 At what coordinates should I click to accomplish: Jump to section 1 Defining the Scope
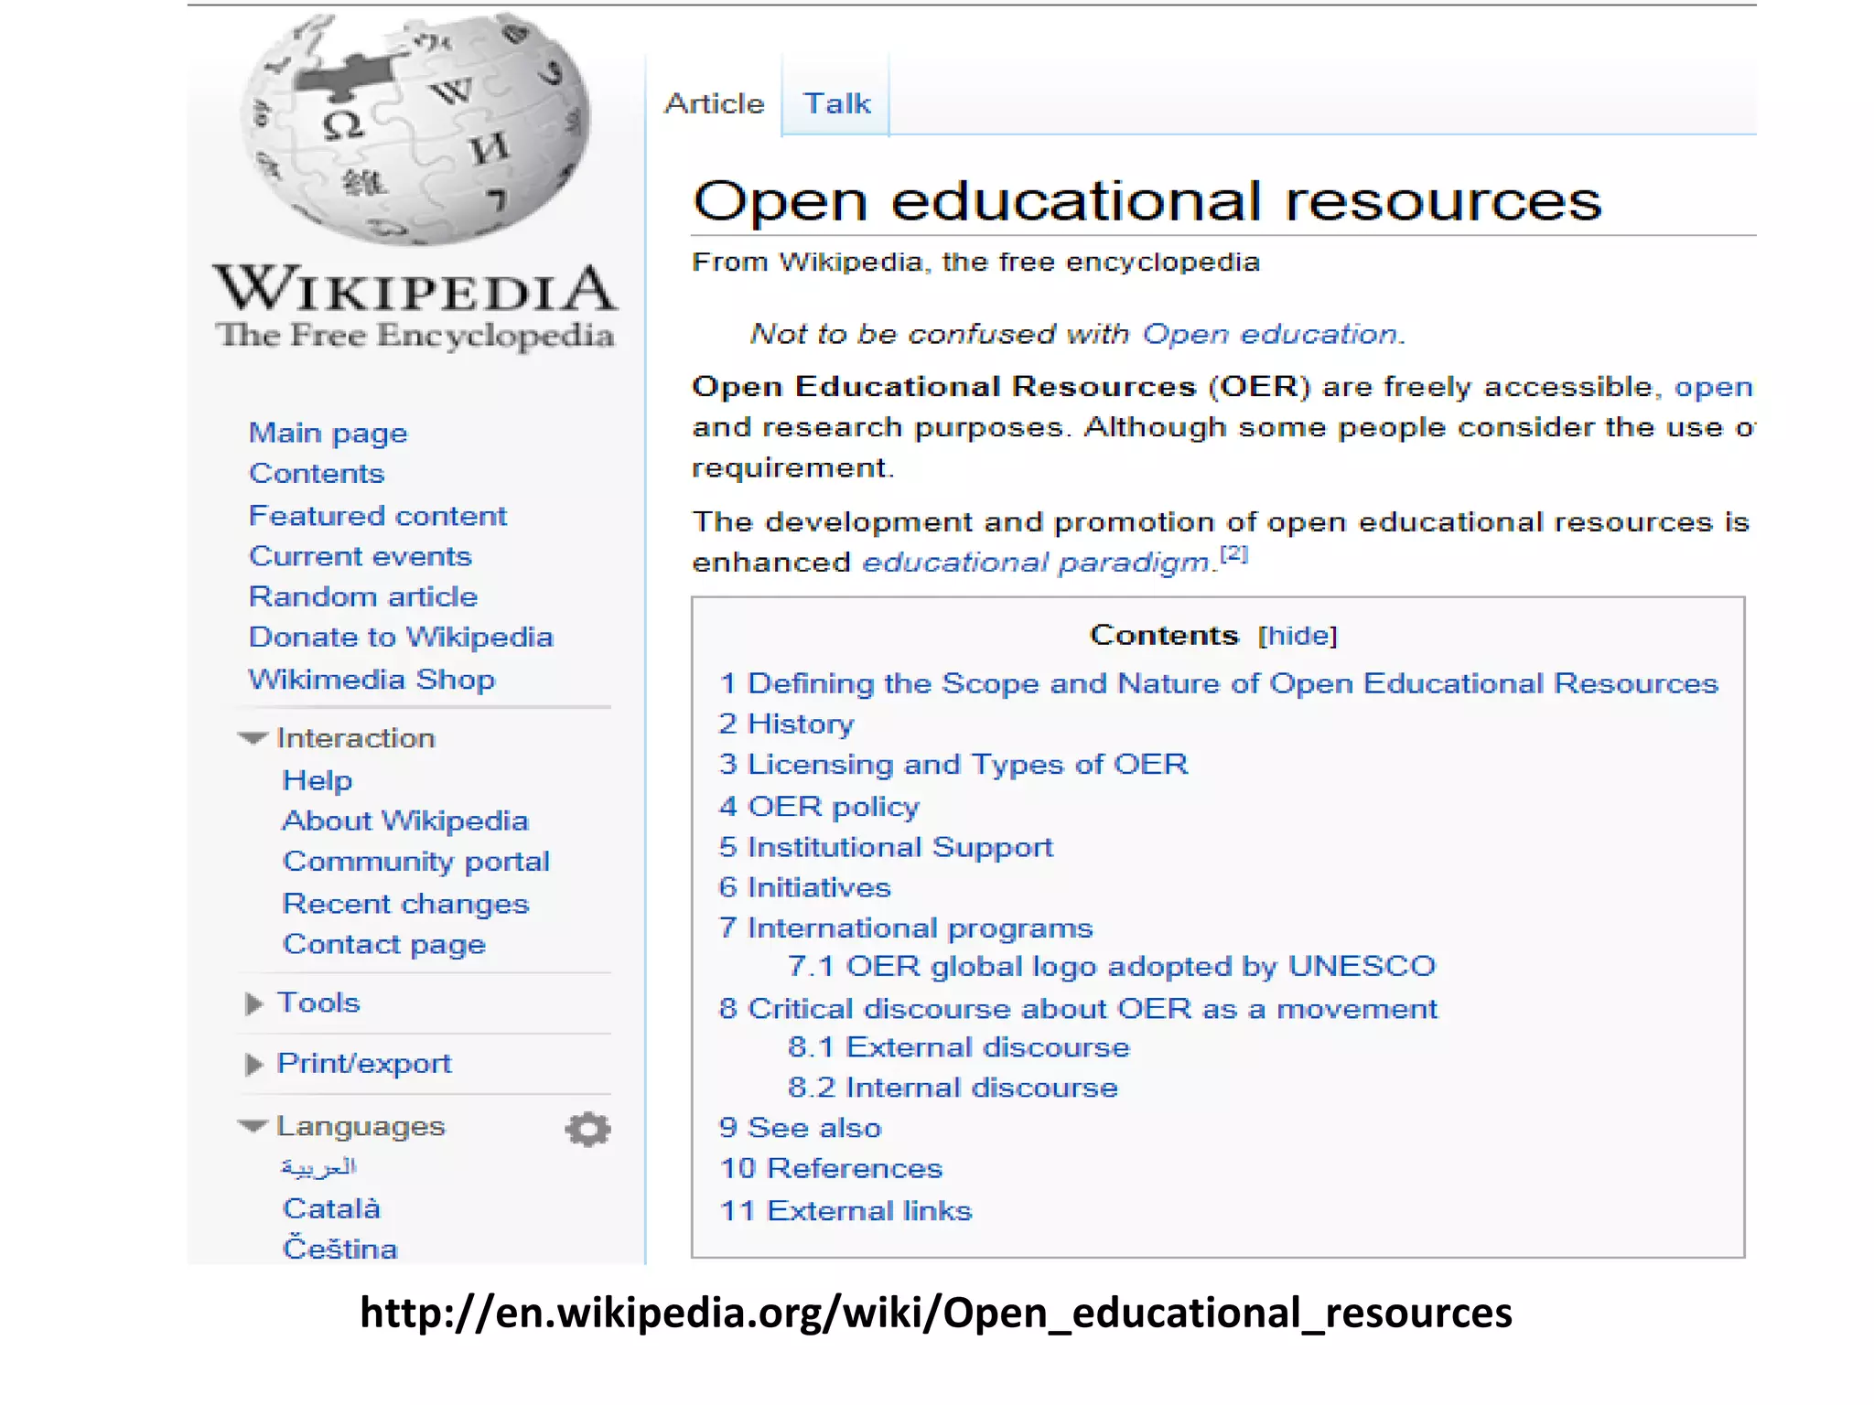[1219, 683]
